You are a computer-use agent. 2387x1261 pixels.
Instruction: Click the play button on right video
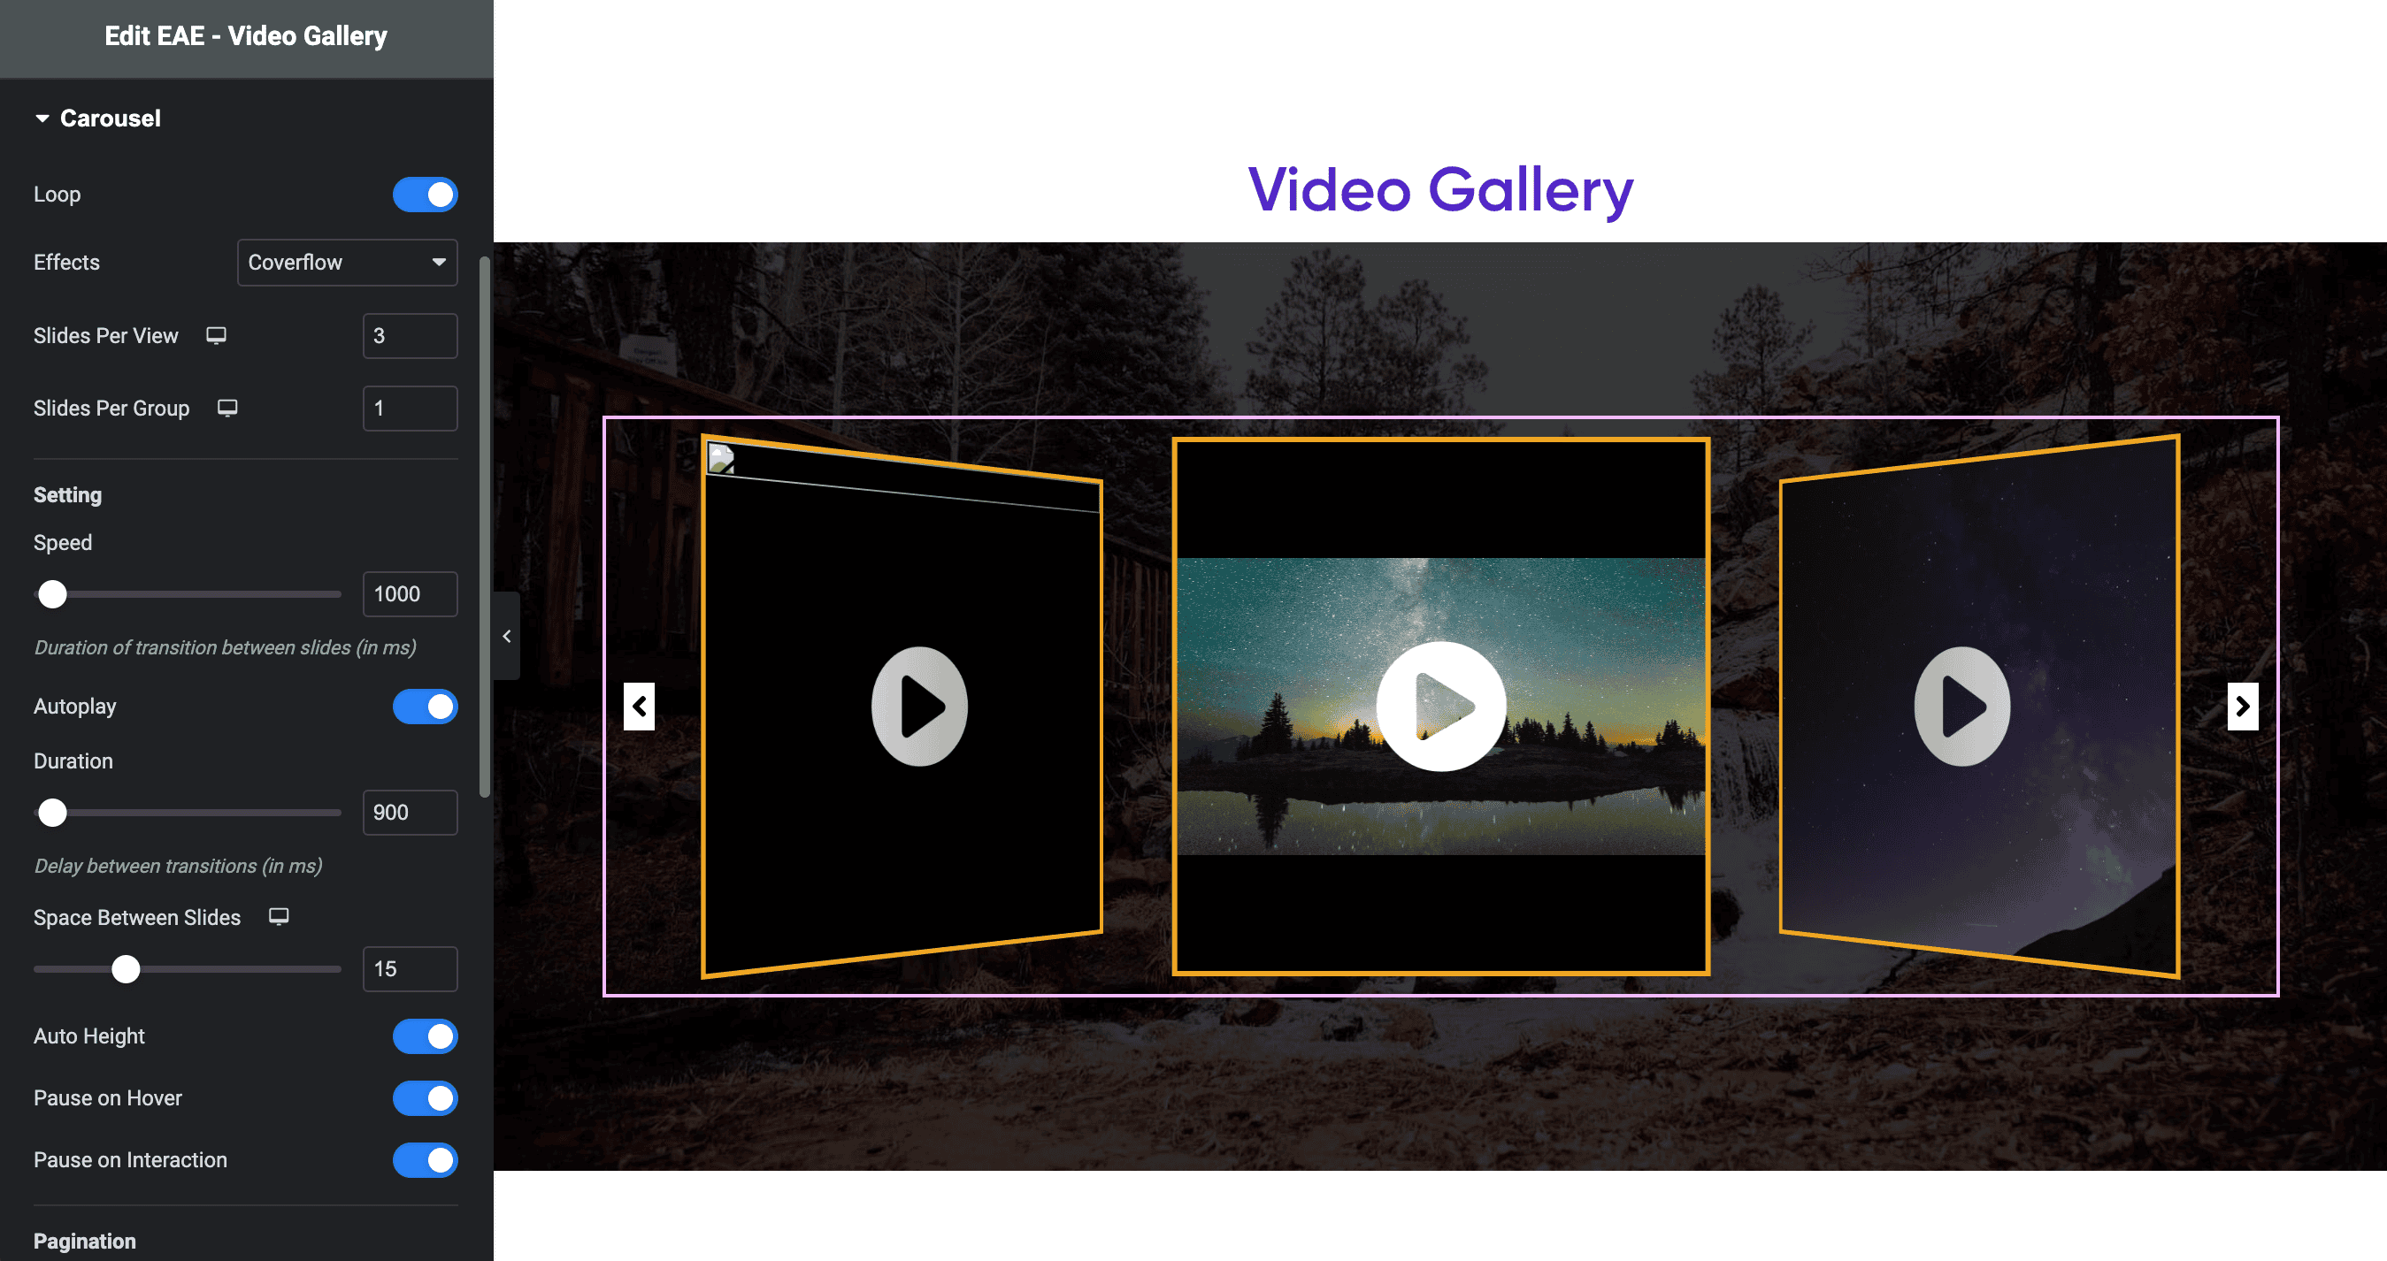(x=1962, y=706)
